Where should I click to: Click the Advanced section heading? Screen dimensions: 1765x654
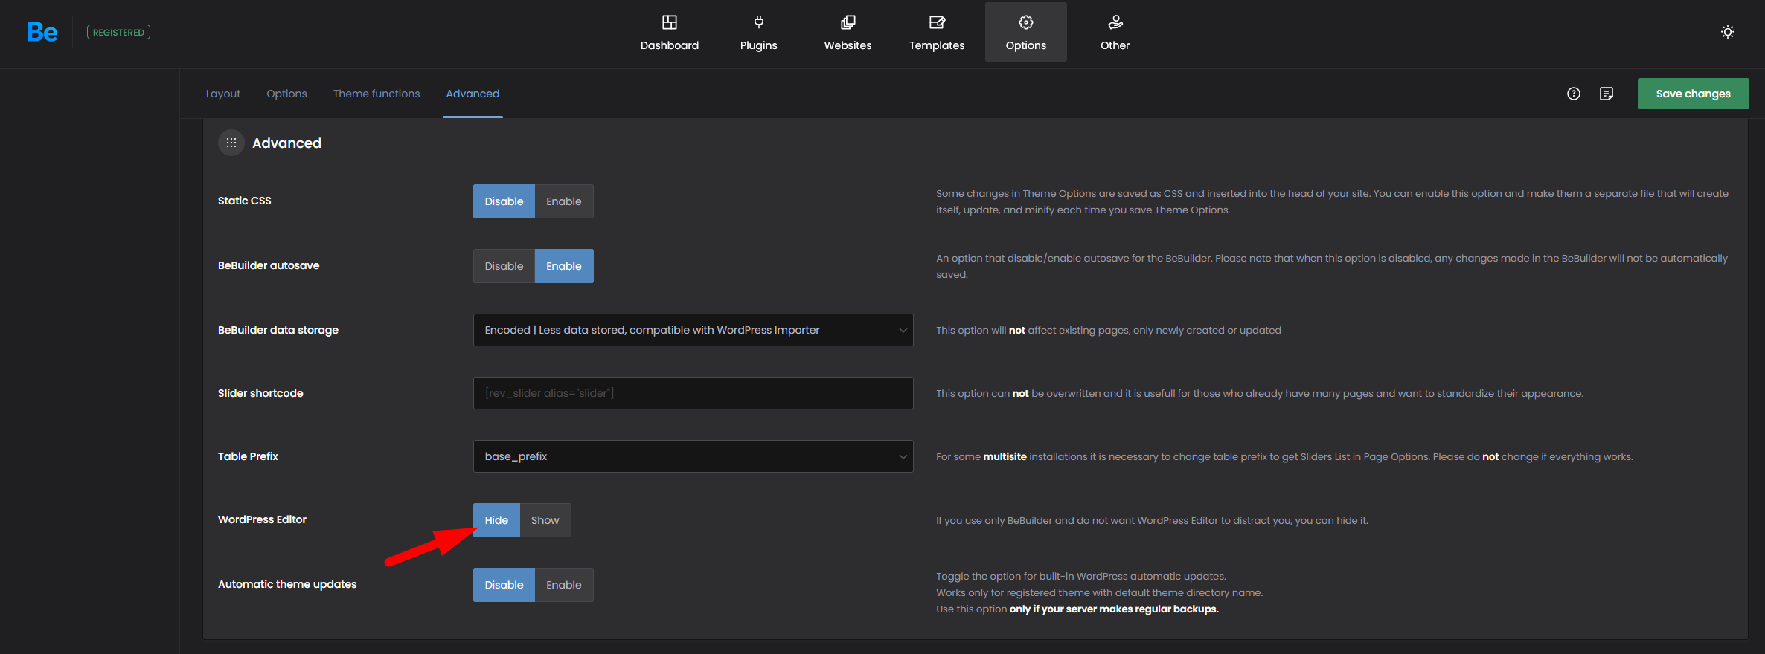(286, 143)
